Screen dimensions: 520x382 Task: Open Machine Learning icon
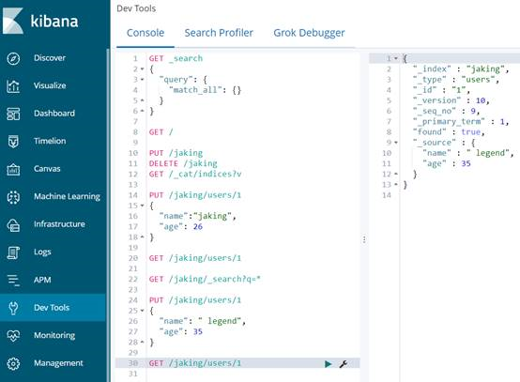pyautogui.click(x=13, y=197)
